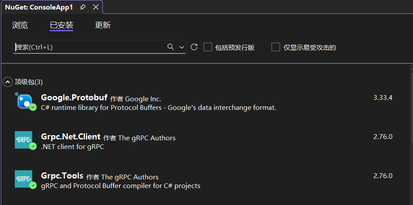Image resolution: width=413 pixels, height=205 pixels.
Task: Click the Grpc.Net.Client package logo
Action: click(x=23, y=139)
